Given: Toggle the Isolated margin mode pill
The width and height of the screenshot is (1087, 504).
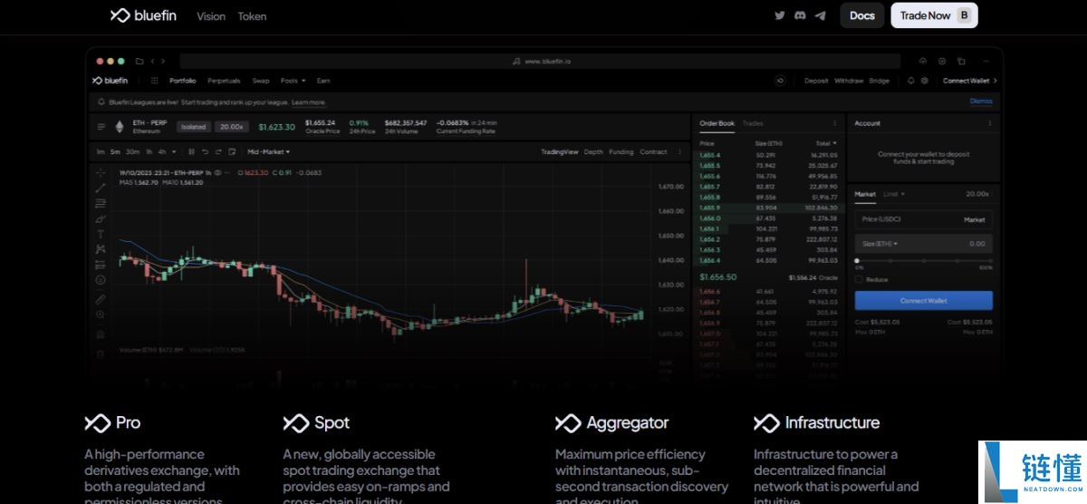Looking at the screenshot, I should coord(194,127).
